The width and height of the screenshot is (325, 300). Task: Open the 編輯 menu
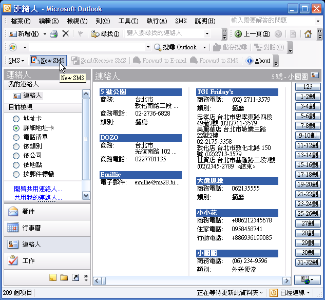point(48,21)
